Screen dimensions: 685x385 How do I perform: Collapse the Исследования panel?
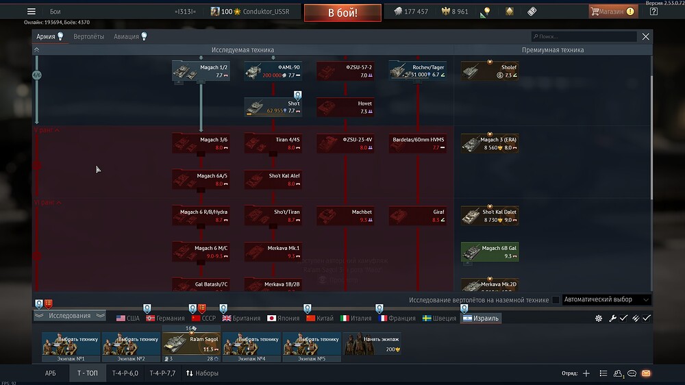pos(69,316)
